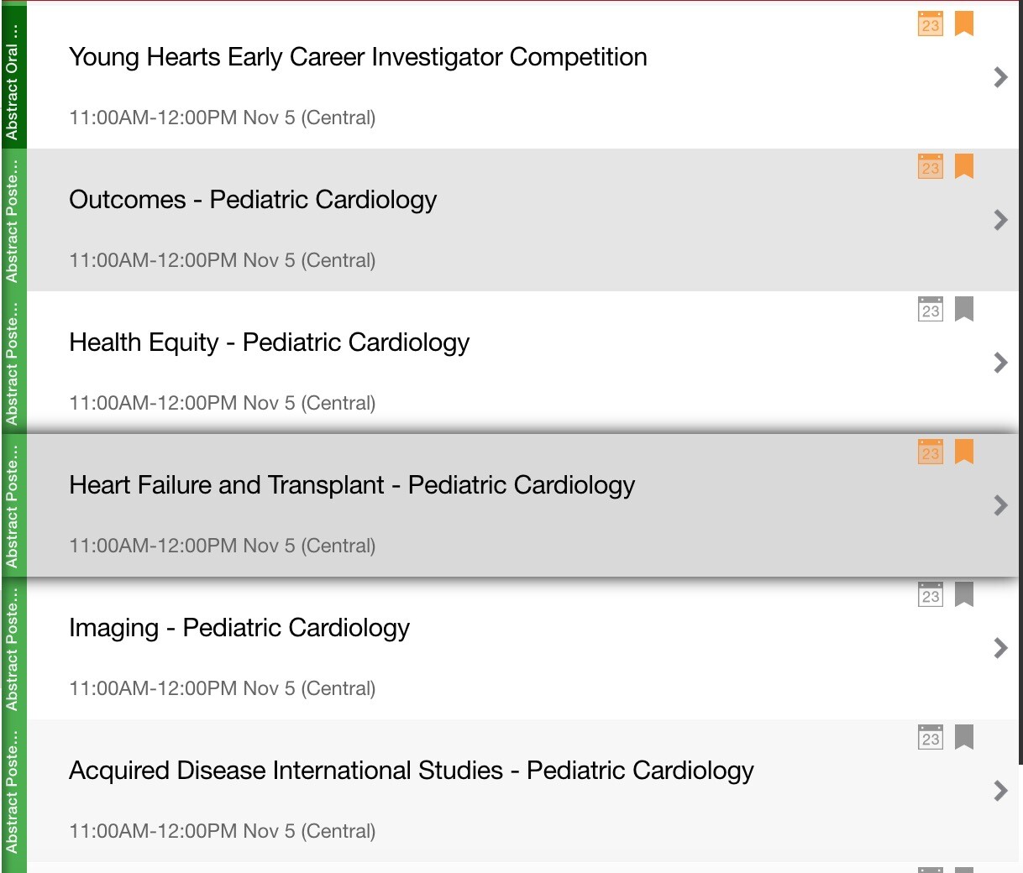1023x873 pixels.
Task: Unbookmark Outcomes - Pediatric Cardiology session
Action: 964,166
